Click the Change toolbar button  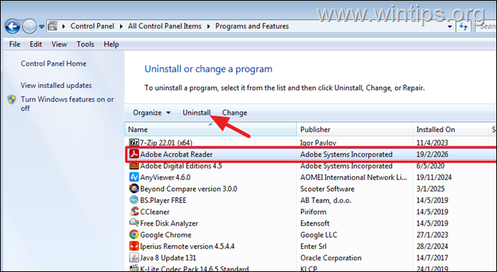(x=235, y=113)
